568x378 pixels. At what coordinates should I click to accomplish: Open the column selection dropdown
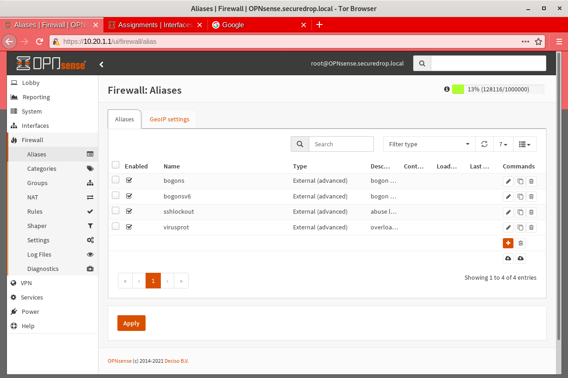[525, 144]
